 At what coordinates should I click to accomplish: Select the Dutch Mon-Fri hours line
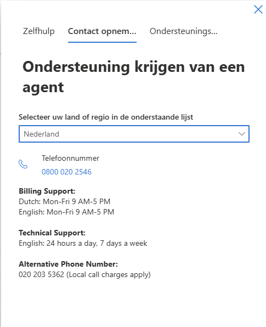(x=64, y=202)
